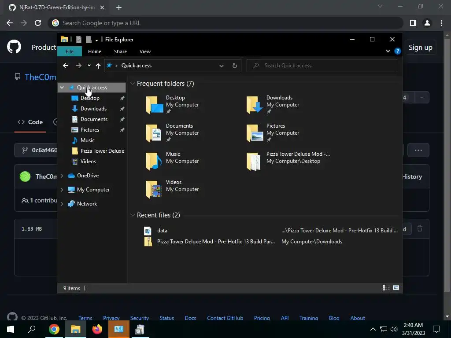Select the Pictures frequent folder icon
451x338 pixels.
point(255,133)
